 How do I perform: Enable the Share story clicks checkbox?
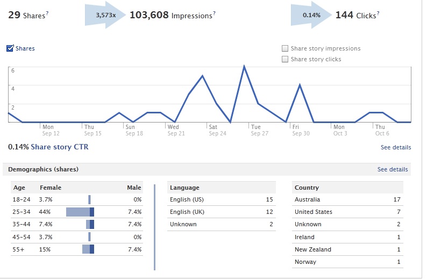coord(285,59)
